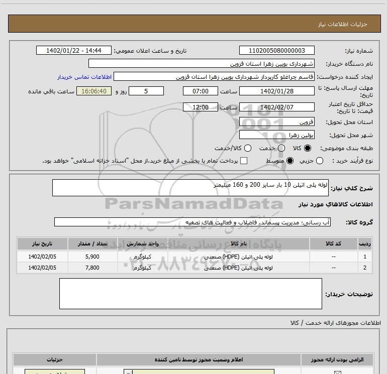Click the quantity cell 7,800
Viewport: 387px width, 374px height.
[92, 268]
